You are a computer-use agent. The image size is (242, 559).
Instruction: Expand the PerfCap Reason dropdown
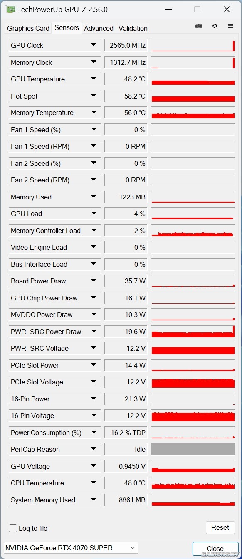click(x=94, y=449)
